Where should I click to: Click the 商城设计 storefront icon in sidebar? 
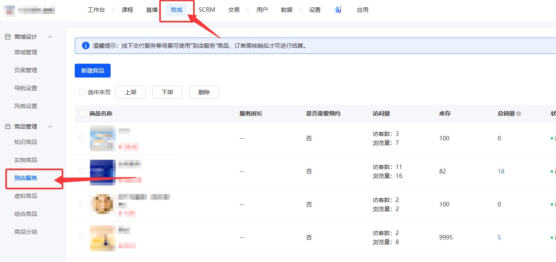7,37
